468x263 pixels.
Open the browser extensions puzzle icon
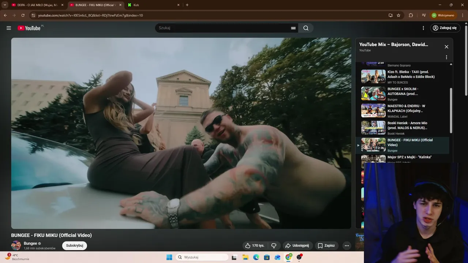[411, 15]
